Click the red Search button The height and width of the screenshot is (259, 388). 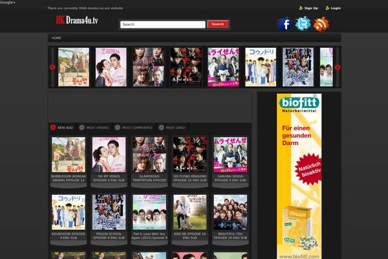218,24
